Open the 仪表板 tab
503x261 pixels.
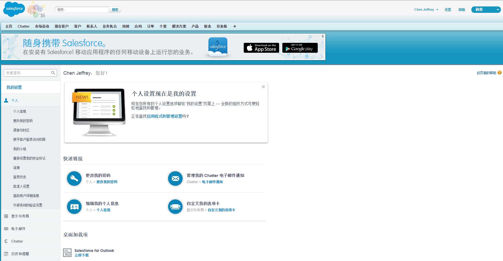pyautogui.click(x=222, y=26)
